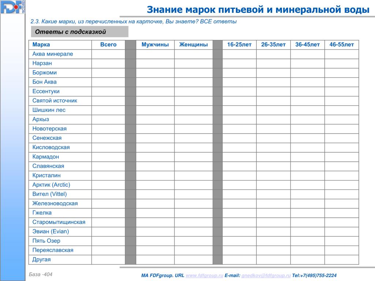Select the '16-25лет' column header
Screen dimensions: 375x281
pos(239,44)
